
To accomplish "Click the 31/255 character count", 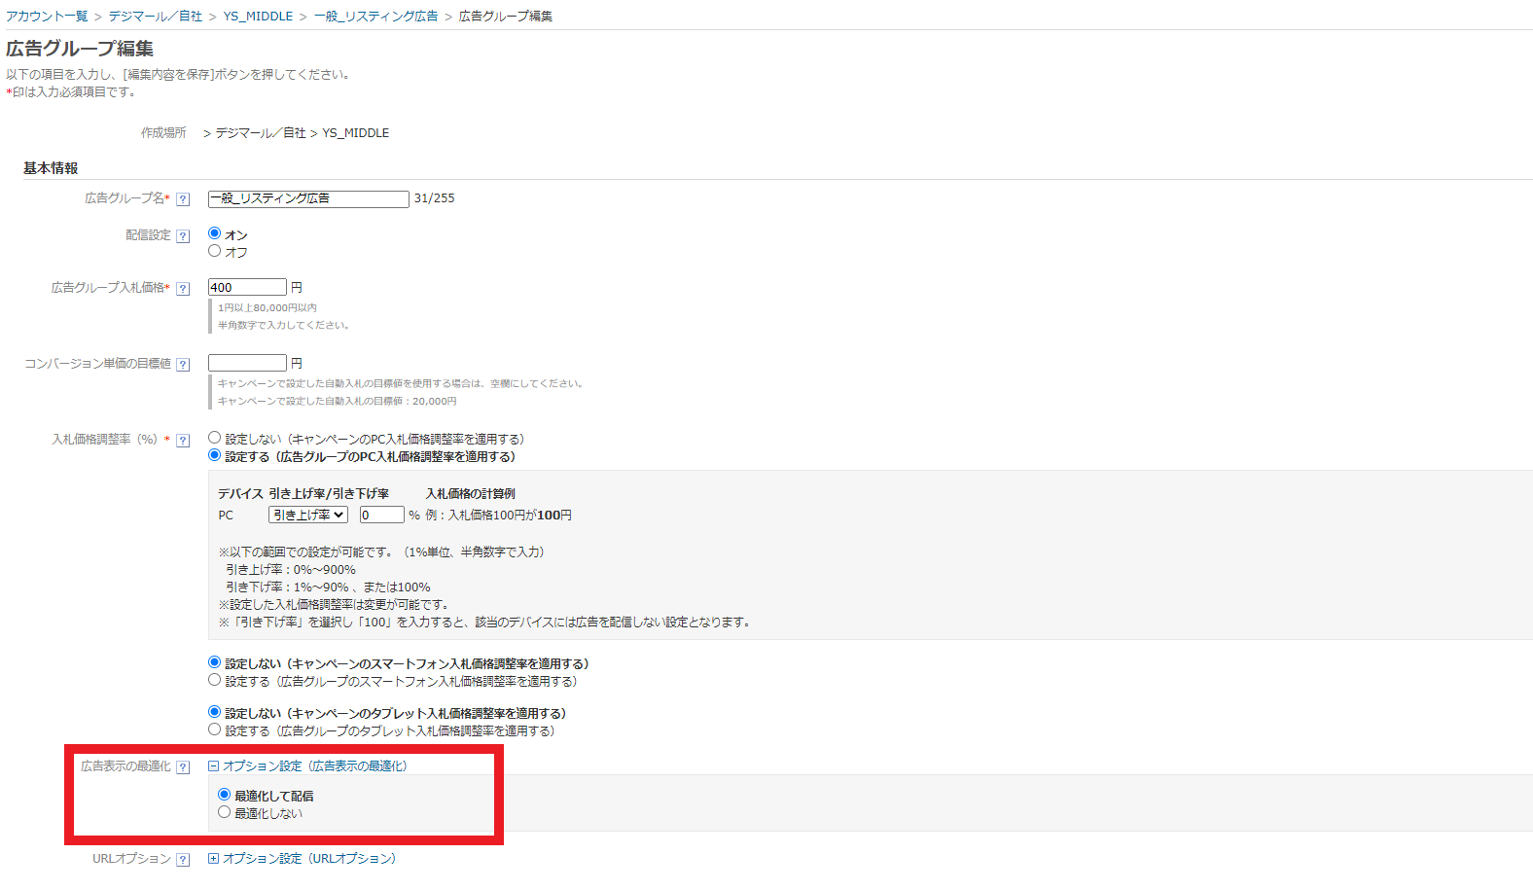I will 435,198.
